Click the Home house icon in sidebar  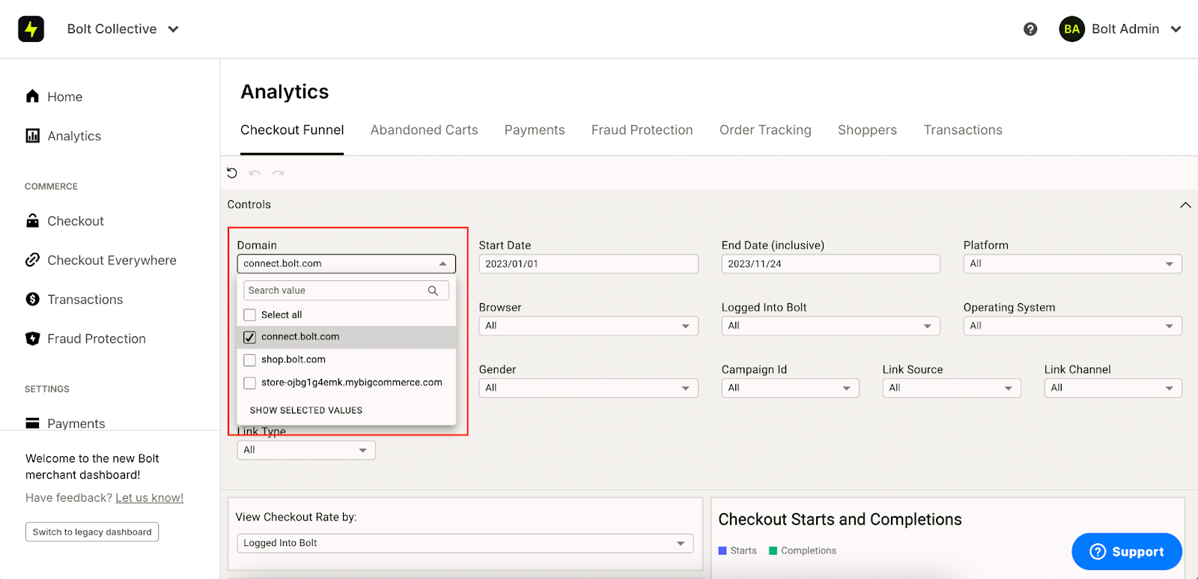coord(32,96)
